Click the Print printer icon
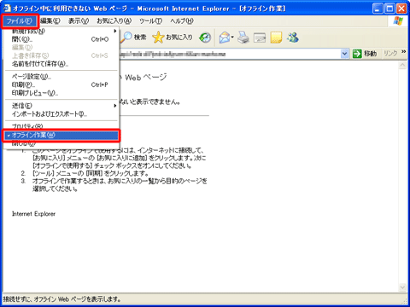The image size is (410, 307). click(243, 38)
